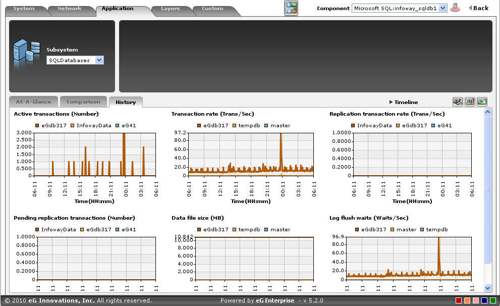Image resolution: width=500 pixels, height=306 pixels.
Task: Click the "Active transactions (Number)" title
Action: pyautogui.click(x=56, y=114)
